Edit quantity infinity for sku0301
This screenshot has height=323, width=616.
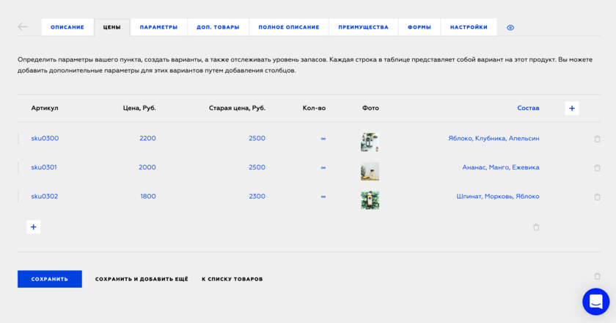pos(323,167)
